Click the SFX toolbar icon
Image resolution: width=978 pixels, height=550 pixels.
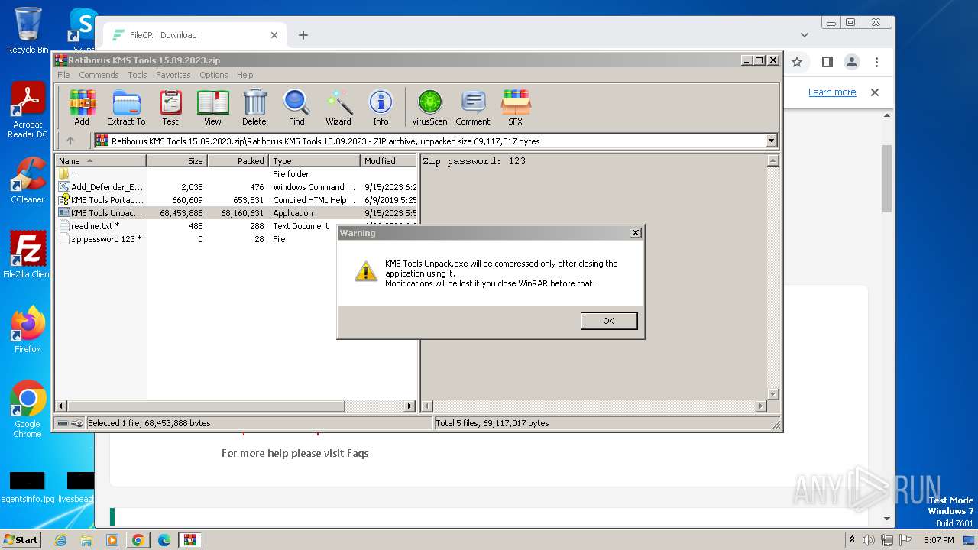click(516, 107)
